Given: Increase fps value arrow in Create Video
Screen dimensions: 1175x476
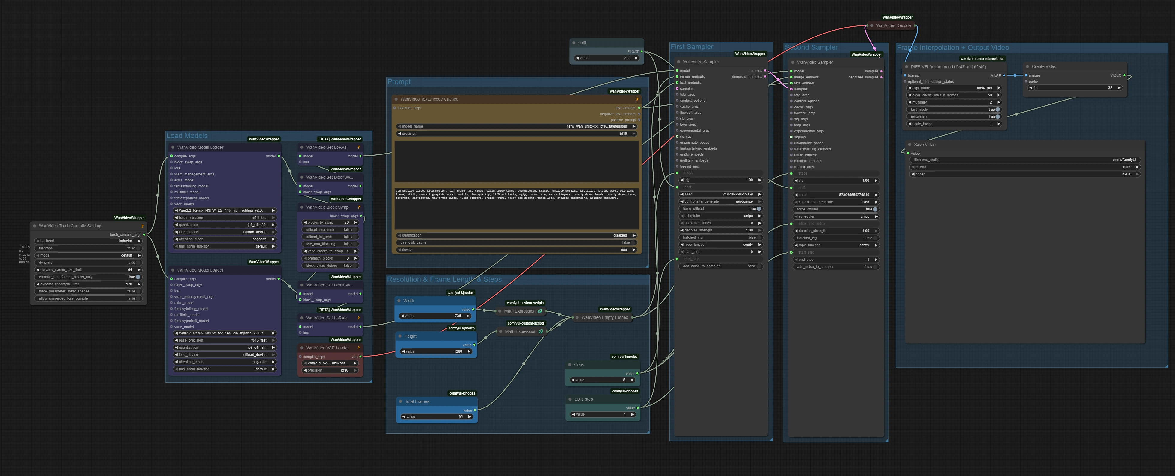Looking at the screenshot, I should coord(1119,88).
